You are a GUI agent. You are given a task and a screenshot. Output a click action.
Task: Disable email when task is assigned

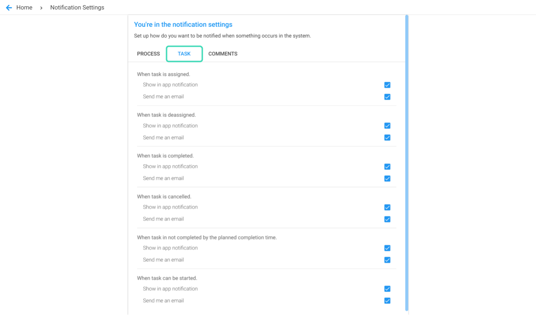pyautogui.click(x=387, y=97)
